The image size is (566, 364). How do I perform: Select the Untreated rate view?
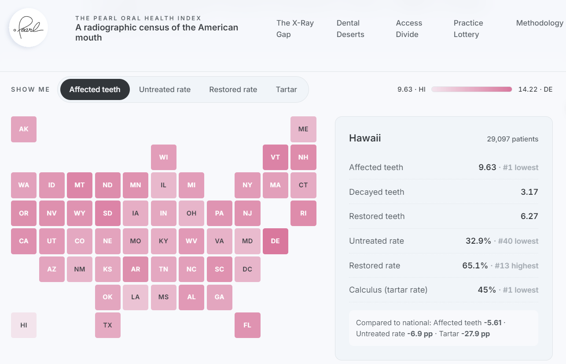165,89
